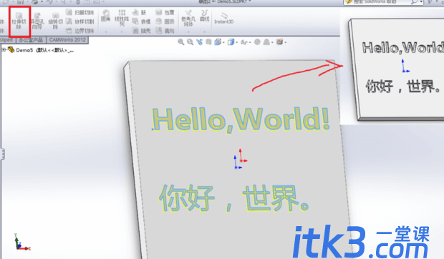Choose the 扫描切除 swept cut command

point(80,12)
